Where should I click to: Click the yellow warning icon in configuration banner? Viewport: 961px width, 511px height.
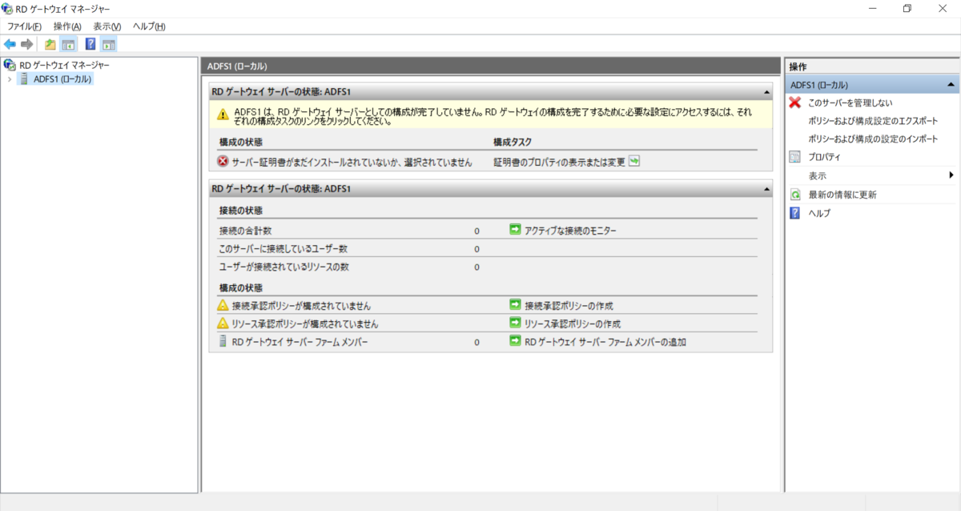pyautogui.click(x=223, y=115)
